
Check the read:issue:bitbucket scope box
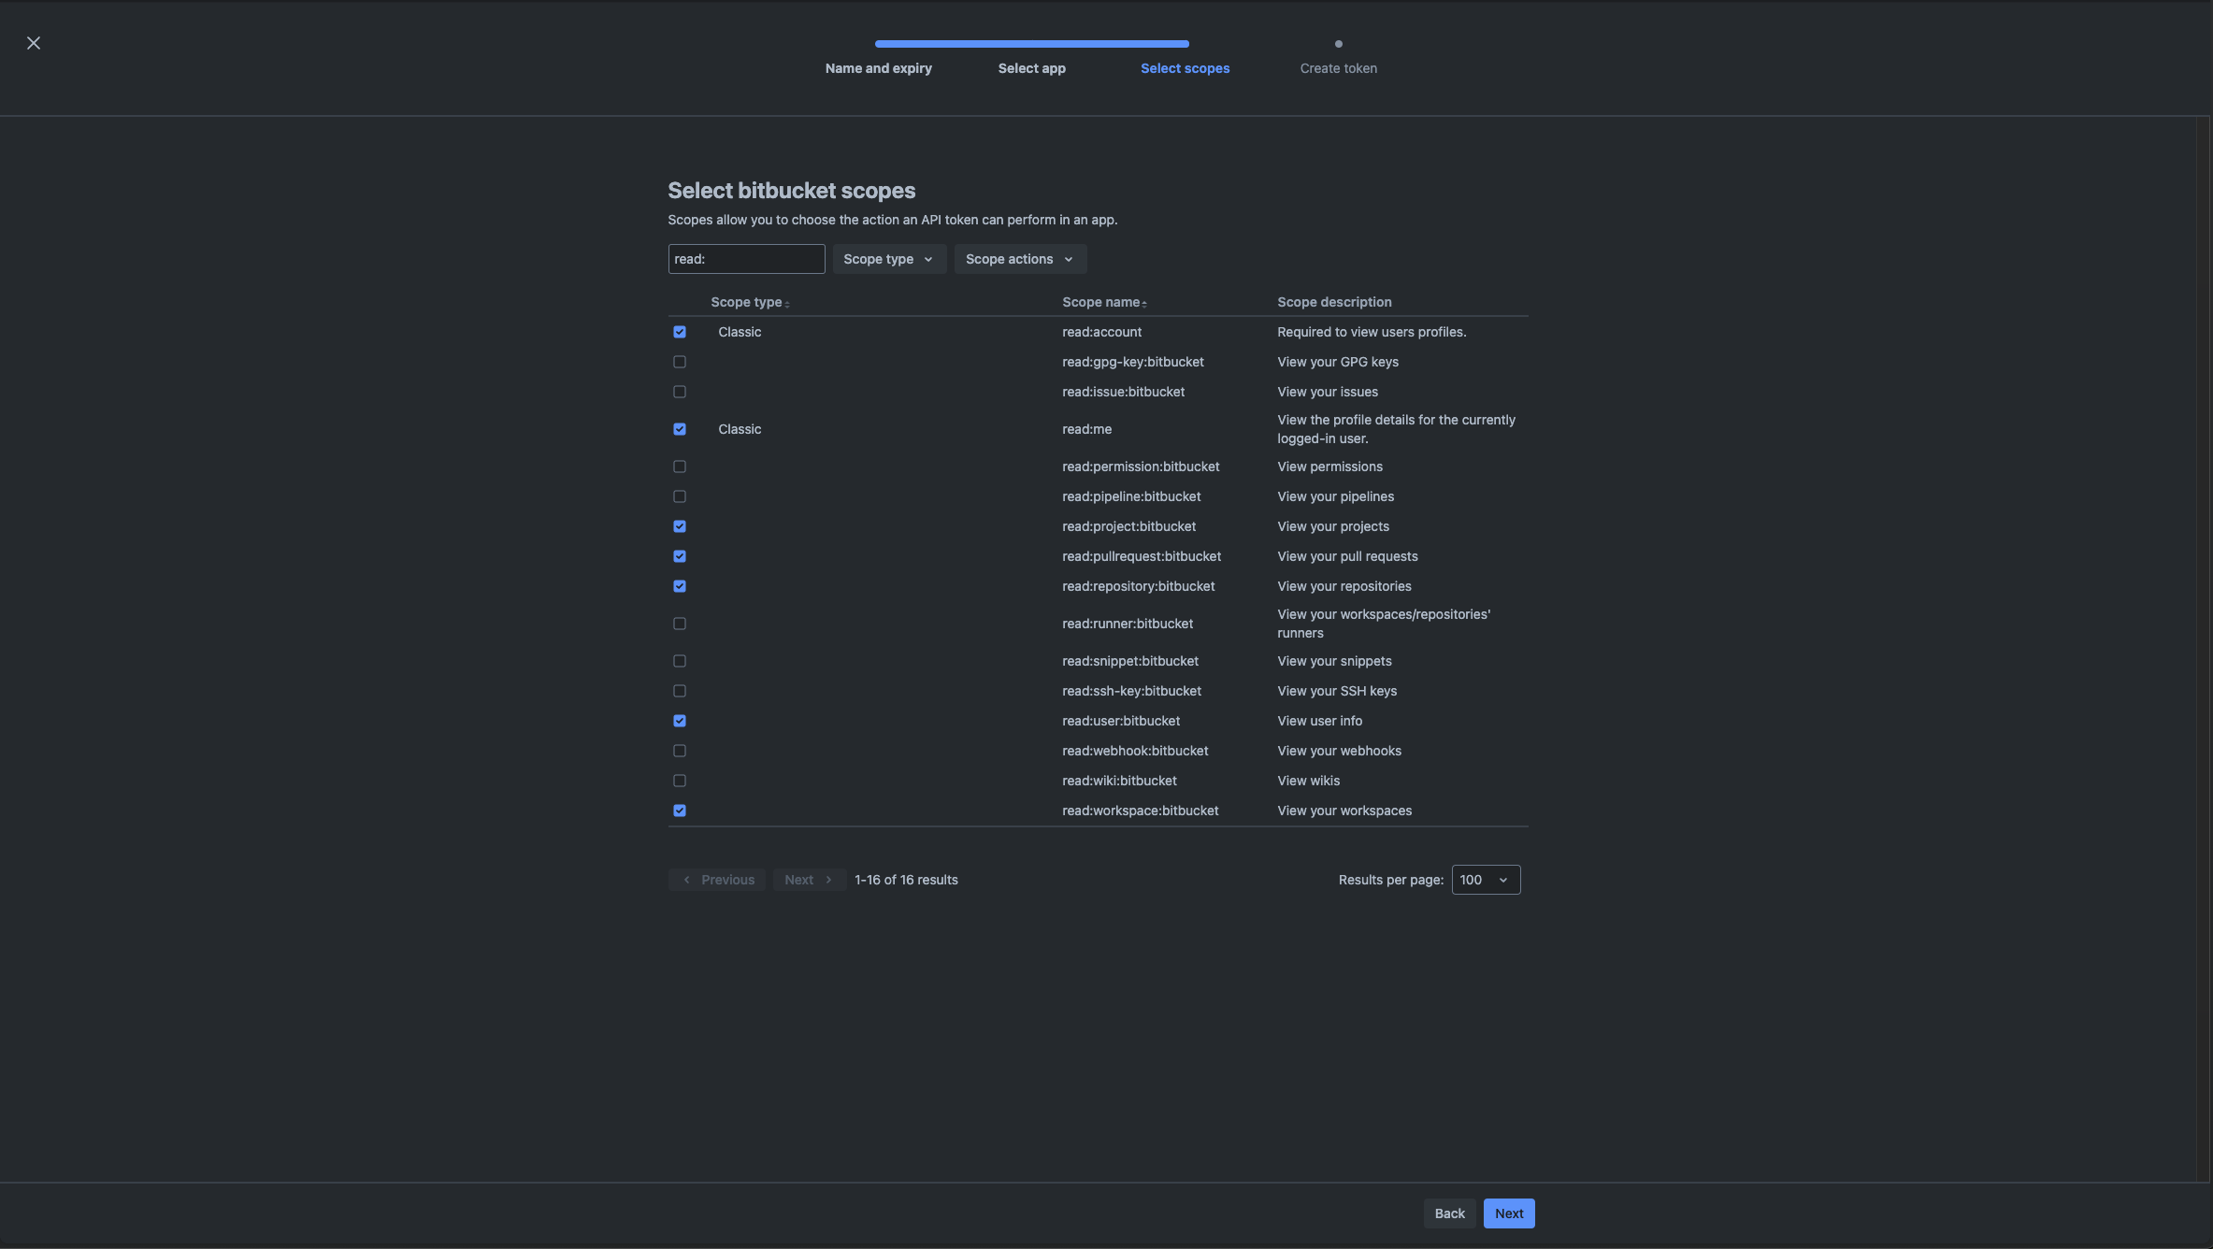point(680,392)
